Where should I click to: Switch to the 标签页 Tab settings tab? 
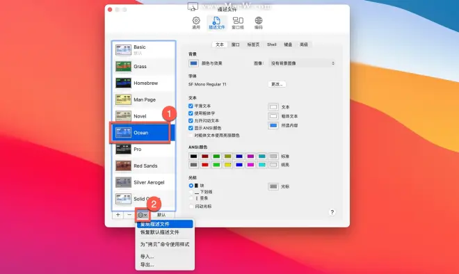pyautogui.click(x=253, y=45)
